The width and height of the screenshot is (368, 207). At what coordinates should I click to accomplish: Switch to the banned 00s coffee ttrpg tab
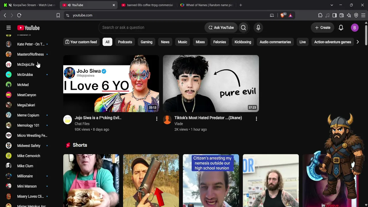point(147,5)
